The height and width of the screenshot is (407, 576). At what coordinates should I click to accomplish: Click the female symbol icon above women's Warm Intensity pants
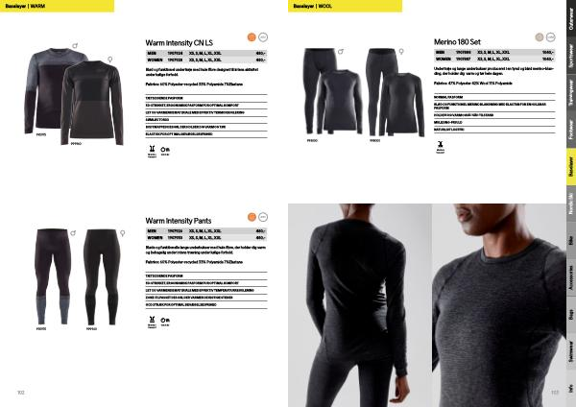pyautogui.click(x=122, y=233)
